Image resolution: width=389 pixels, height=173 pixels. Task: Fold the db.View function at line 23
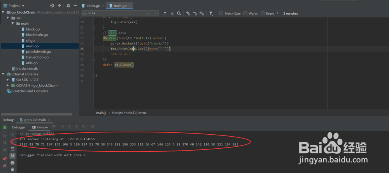pos(93,38)
